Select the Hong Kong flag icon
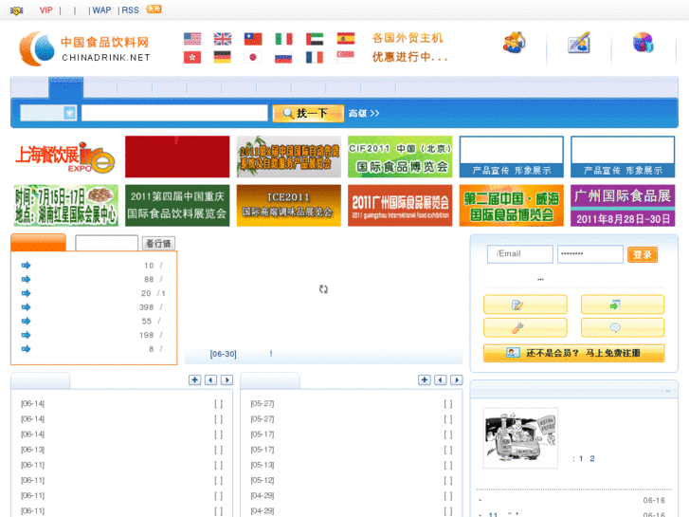This screenshot has height=517, width=689. [x=192, y=57]
